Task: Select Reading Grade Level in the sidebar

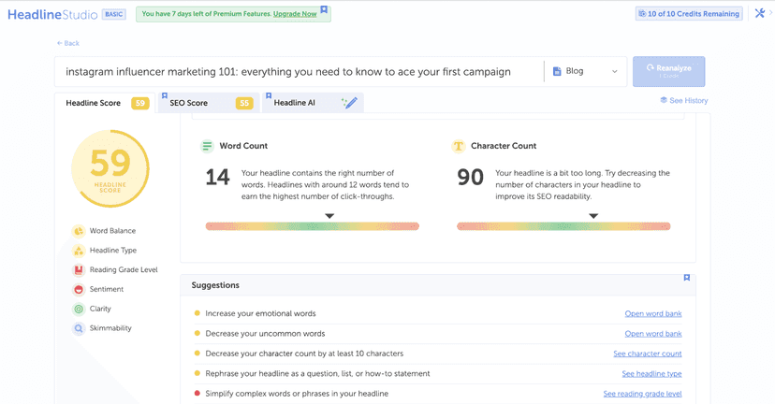Action: pos(124,269)
